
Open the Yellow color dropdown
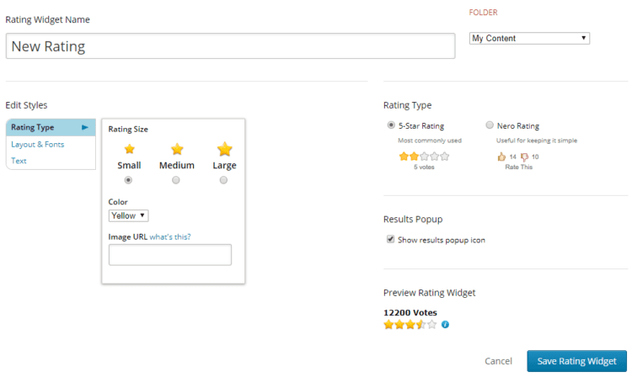(x=128, y=215)
